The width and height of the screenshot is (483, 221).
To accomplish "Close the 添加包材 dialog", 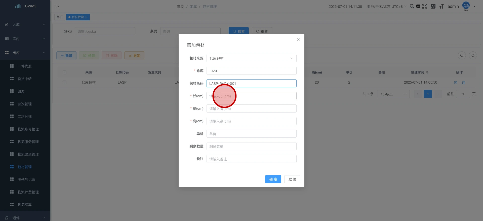I will coord(298,40).
